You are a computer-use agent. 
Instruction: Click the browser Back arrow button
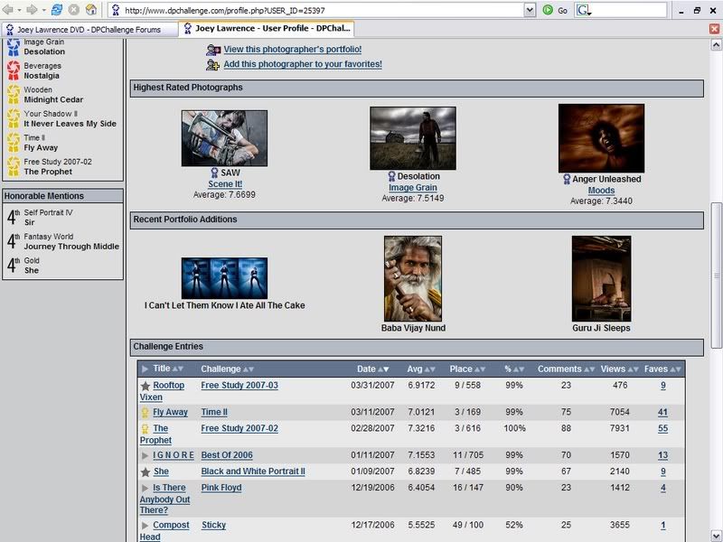(x=8, y=10)
